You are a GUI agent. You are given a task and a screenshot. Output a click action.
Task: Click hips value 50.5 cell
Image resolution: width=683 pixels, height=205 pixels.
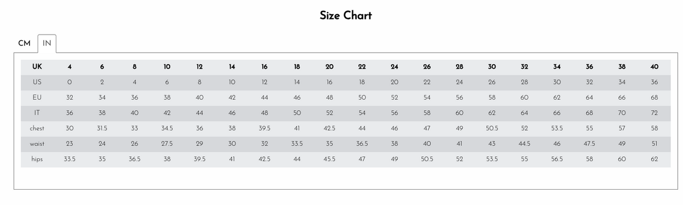427,159
